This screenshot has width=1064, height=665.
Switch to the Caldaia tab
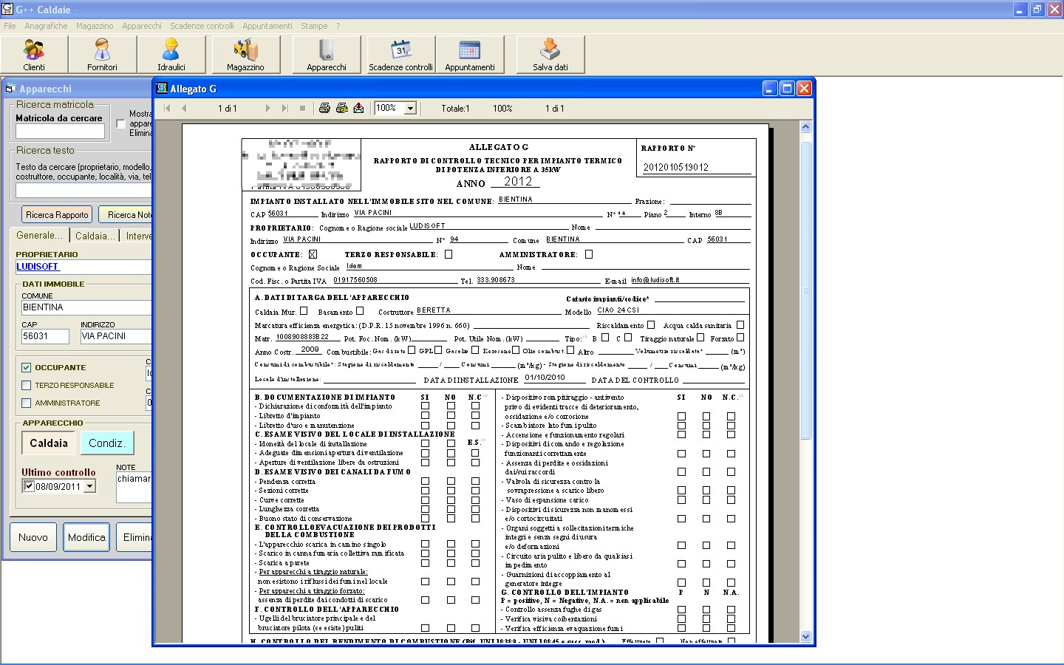[95, 235]
